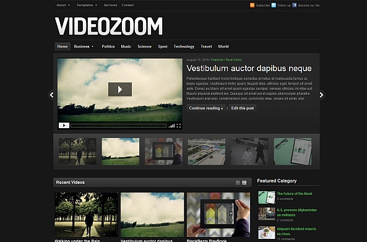The height and width of the screenshot is (242, 367).
Task: Expand the Templates dropdown menu
Action: 87,5
